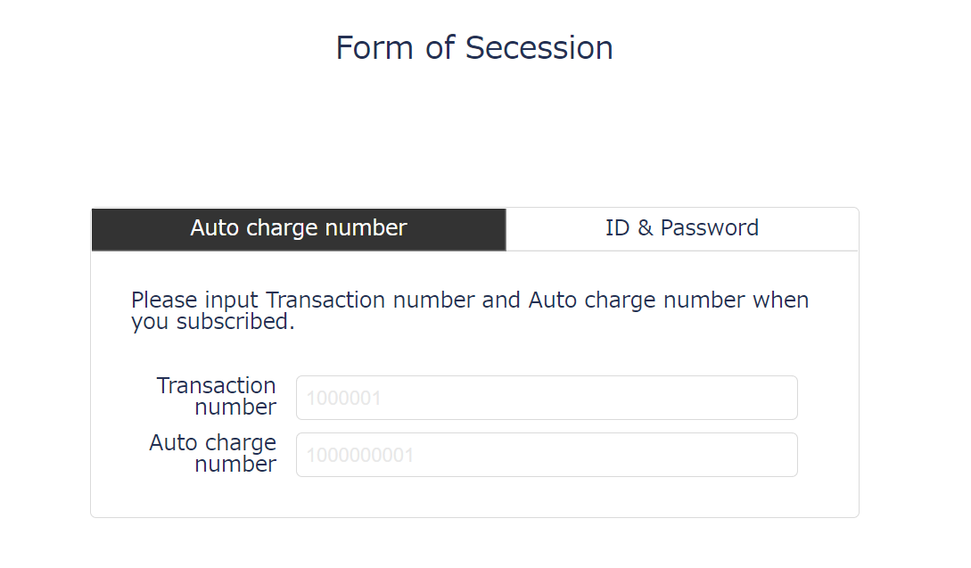Focus the field with placeholder 1000000001
This screenshot has width=971, height=568.
click(x=547, y=455)
